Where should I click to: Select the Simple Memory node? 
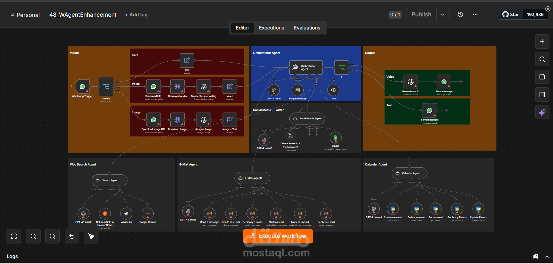coord(298,90)
